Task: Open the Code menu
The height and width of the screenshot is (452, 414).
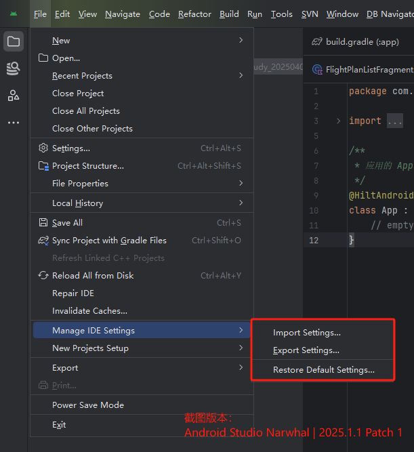Action: [159, 14]
